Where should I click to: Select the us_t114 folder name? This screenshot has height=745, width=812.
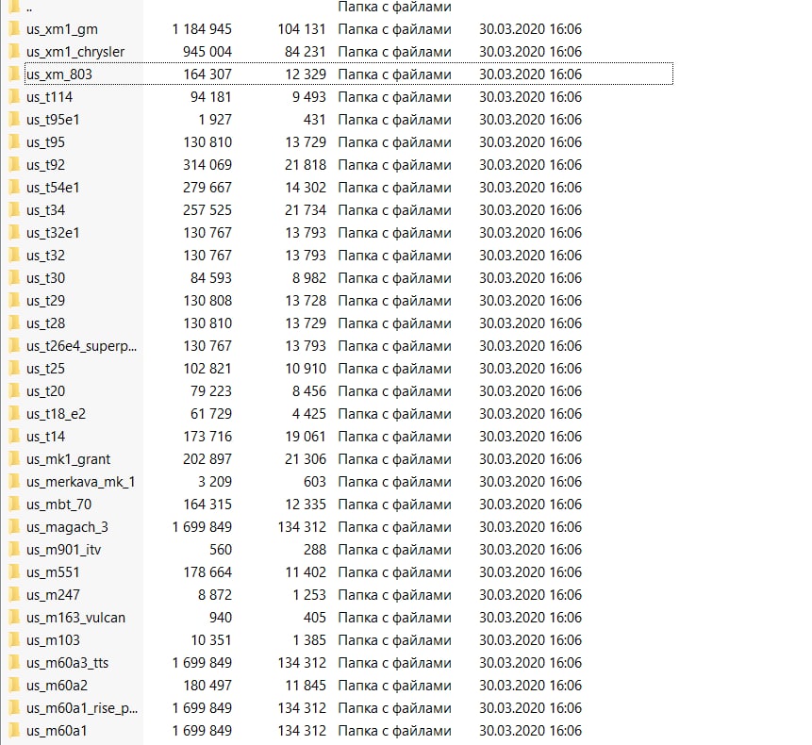coord(49,97)
